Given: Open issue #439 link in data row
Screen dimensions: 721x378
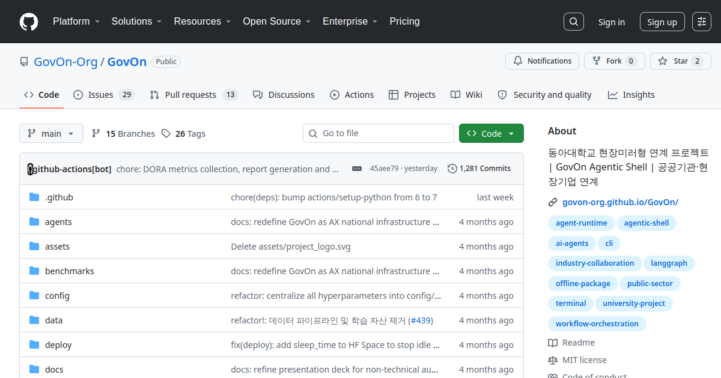Looking at the screenshot, I should pos(420,320).
